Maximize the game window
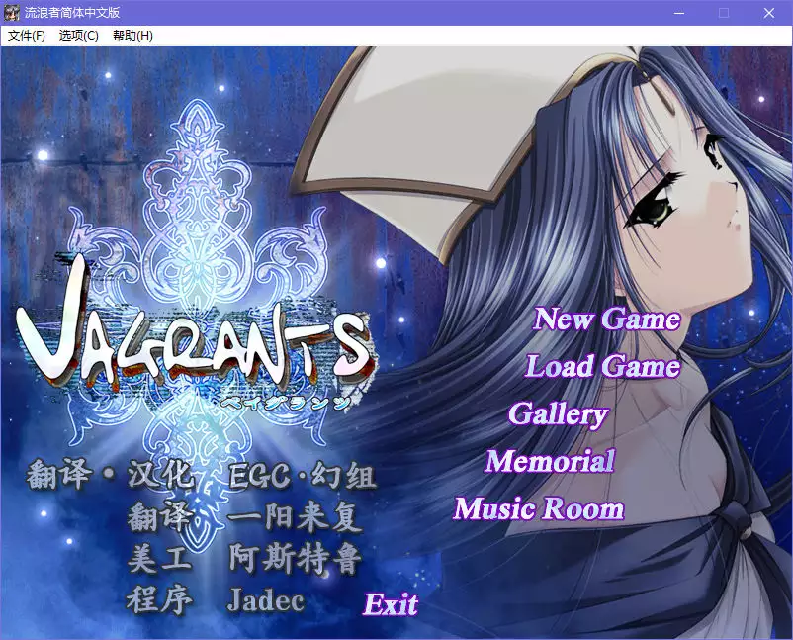Image resolution: width=793 pixels, height=640 pixels. pos(723,12)
